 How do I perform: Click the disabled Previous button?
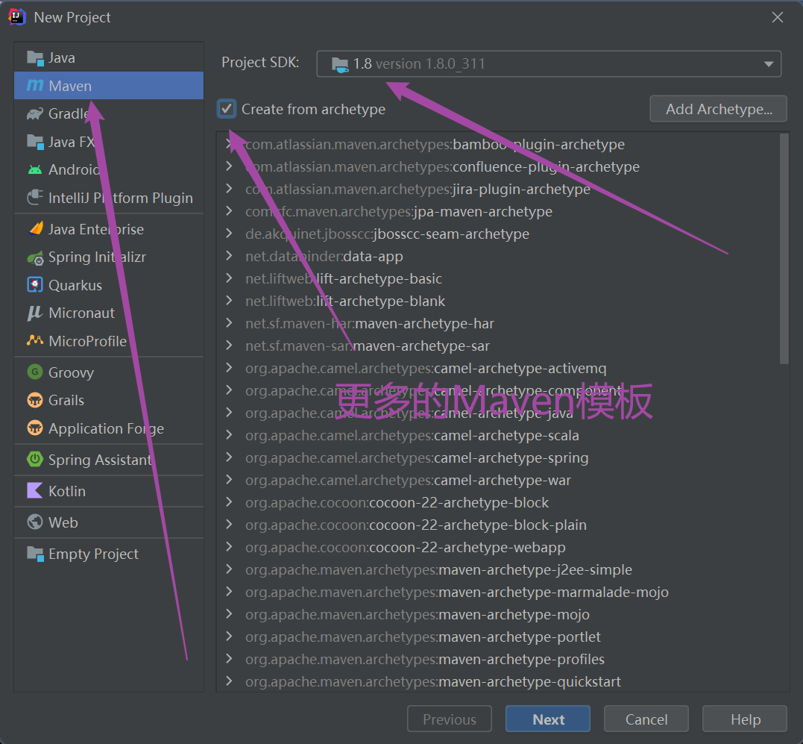[449, 719]
